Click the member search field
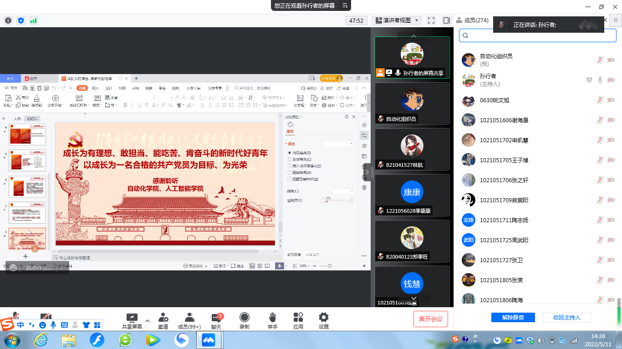Viewport: 622px width, 349px height. 540,35
